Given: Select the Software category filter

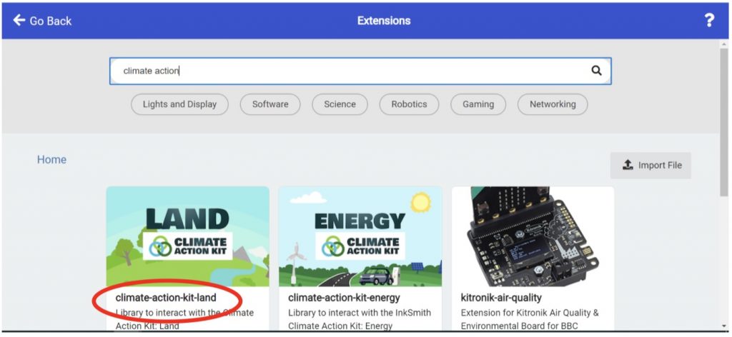Looking at the screenshot, I should click(270, 104).
